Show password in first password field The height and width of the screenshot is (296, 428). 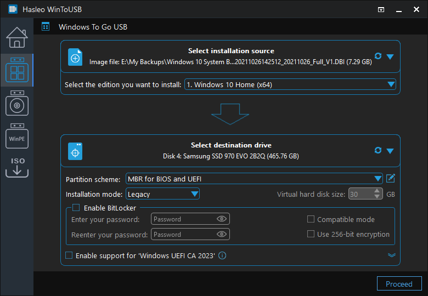pos(221,219)
